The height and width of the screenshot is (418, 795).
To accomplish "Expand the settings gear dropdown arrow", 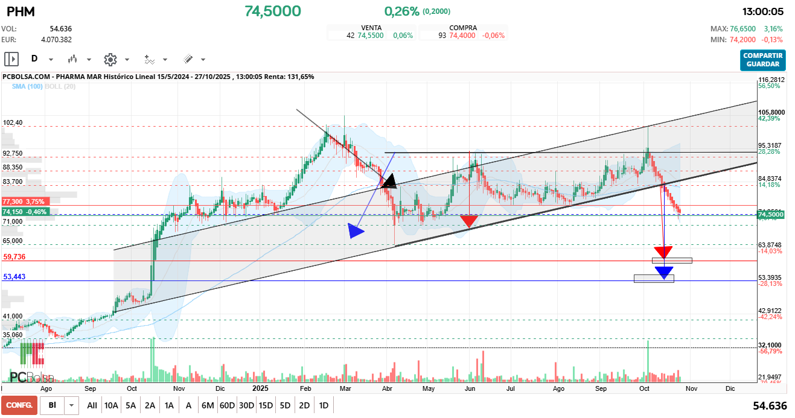I will pyautogui.click(x=127, y=60).
